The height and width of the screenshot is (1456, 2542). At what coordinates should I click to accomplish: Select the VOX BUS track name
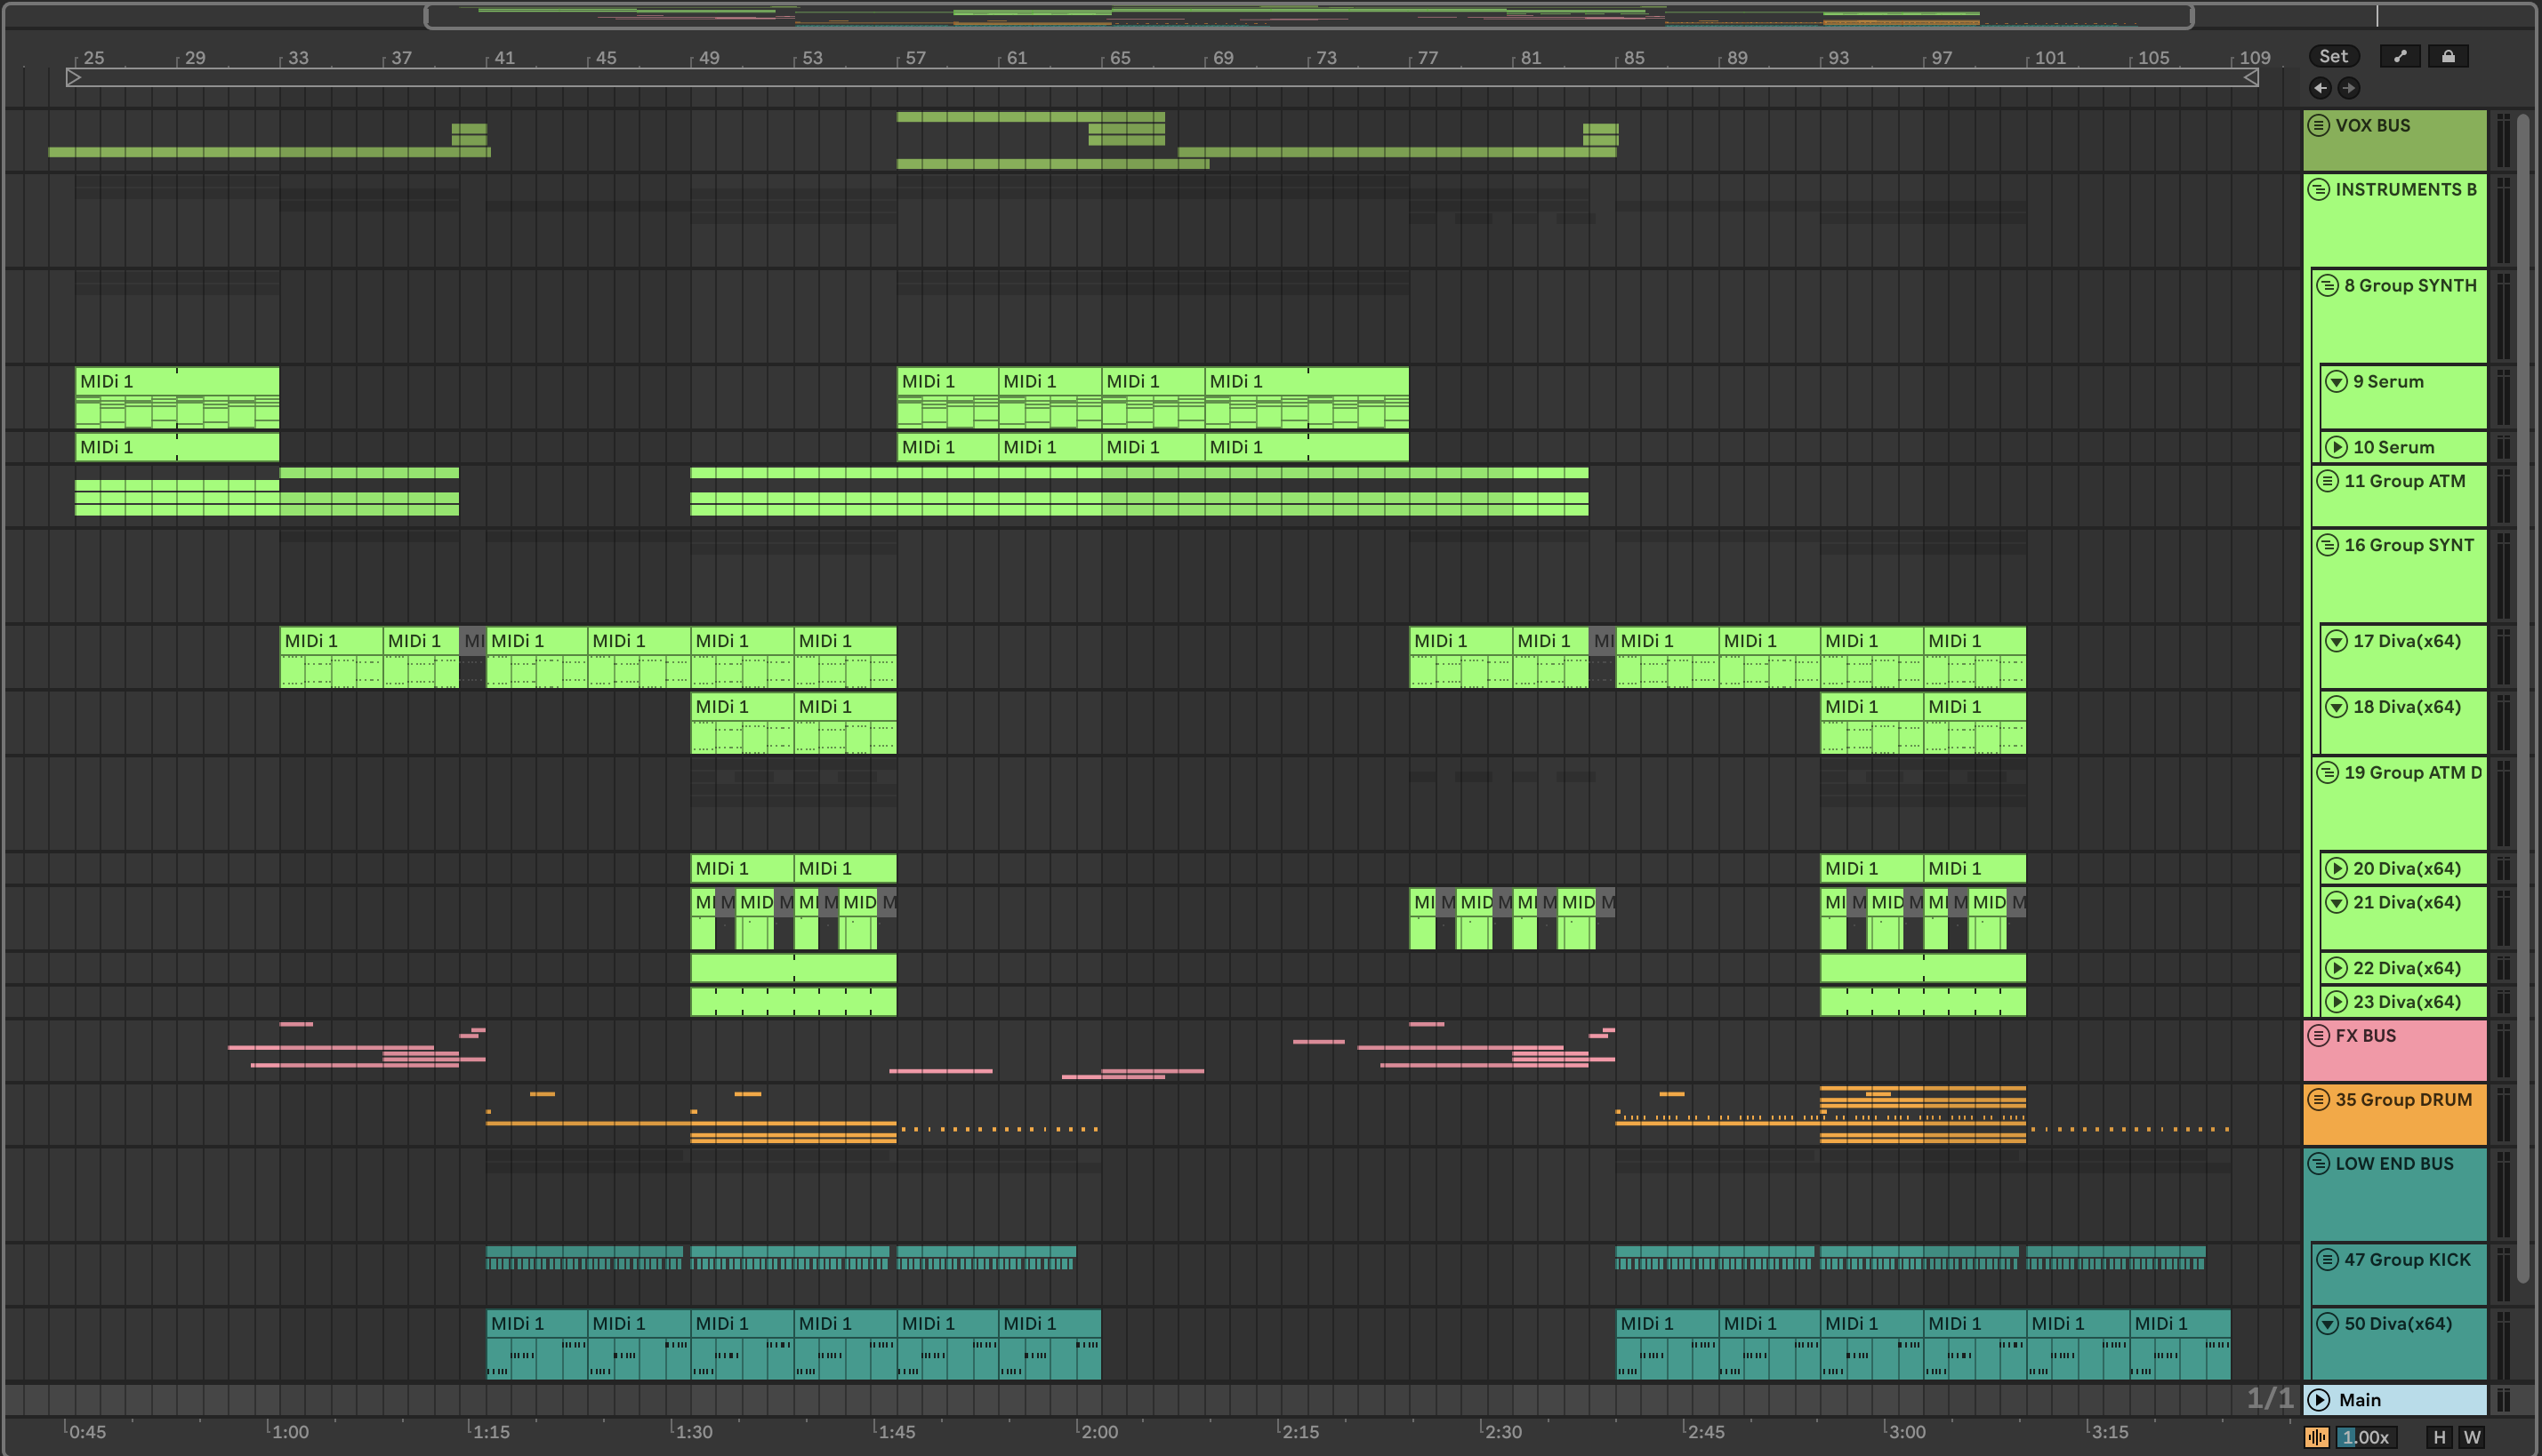pos(2373,126)
